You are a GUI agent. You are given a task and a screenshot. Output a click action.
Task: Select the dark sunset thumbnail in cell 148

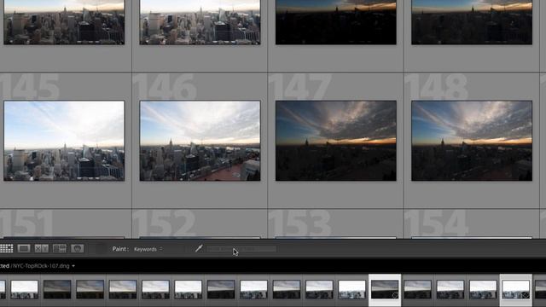click(472, 141)
